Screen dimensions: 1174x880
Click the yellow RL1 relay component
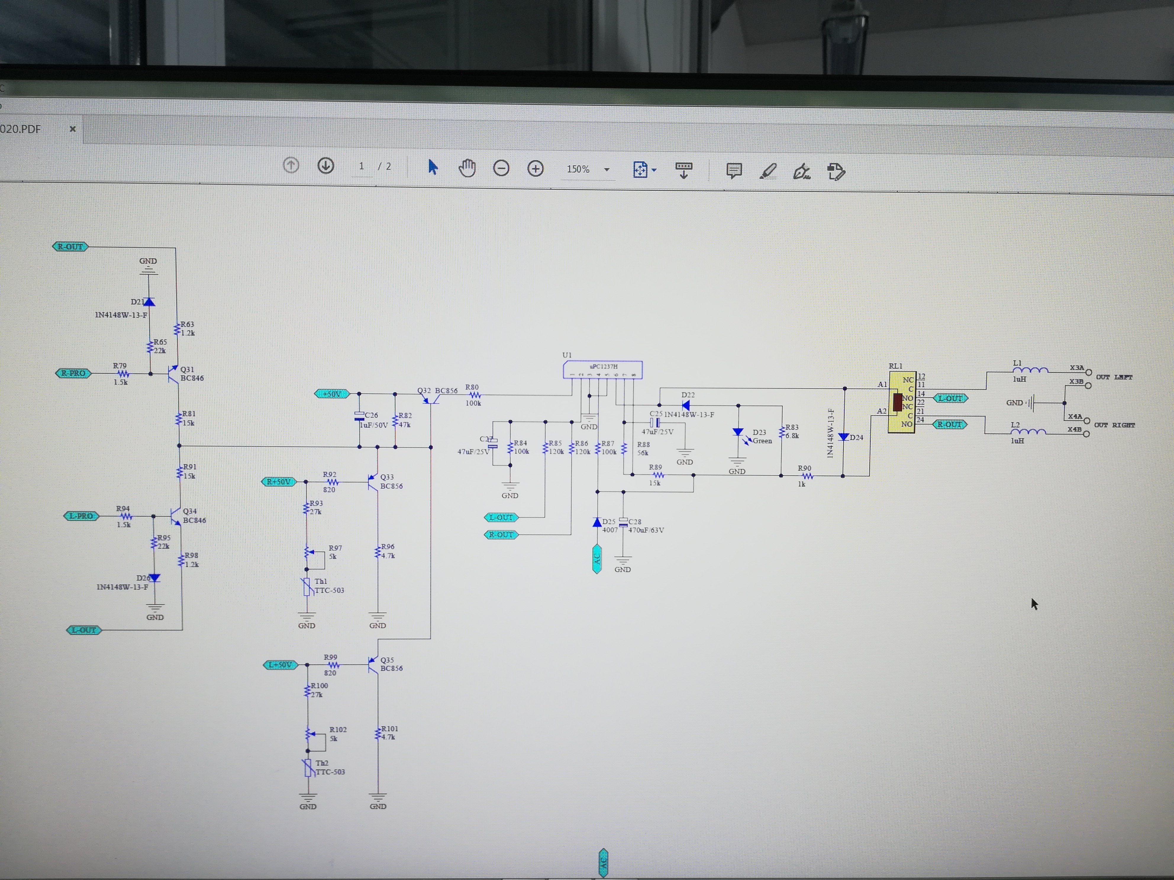(x=902, y=402)
